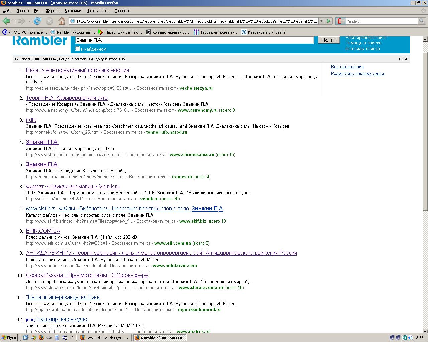Image resolution: width=428 pixels, height=342 pixels.
Task: Open the back history dropdown arrow
Action: (x=14, y=21)
